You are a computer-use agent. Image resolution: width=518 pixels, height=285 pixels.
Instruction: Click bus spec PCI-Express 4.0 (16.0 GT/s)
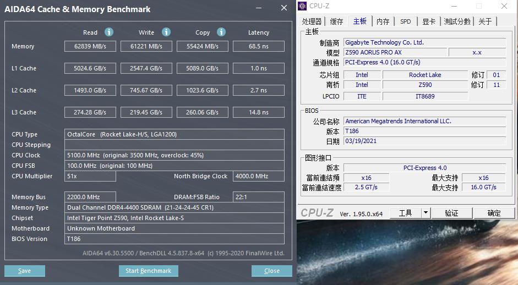coord(425,62)
